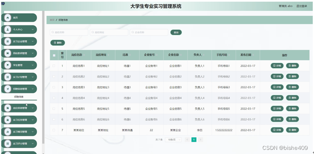
Task: Click the home icon beside 首页
Action: pos(7,17)
